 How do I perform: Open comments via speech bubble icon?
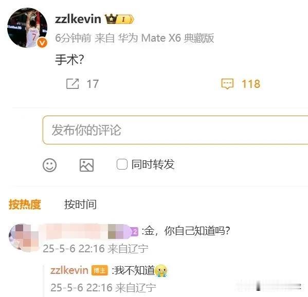click(227, 84)
